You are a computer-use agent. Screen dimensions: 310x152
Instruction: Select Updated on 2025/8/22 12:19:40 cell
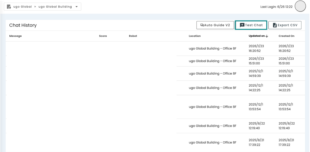[257, 126]
